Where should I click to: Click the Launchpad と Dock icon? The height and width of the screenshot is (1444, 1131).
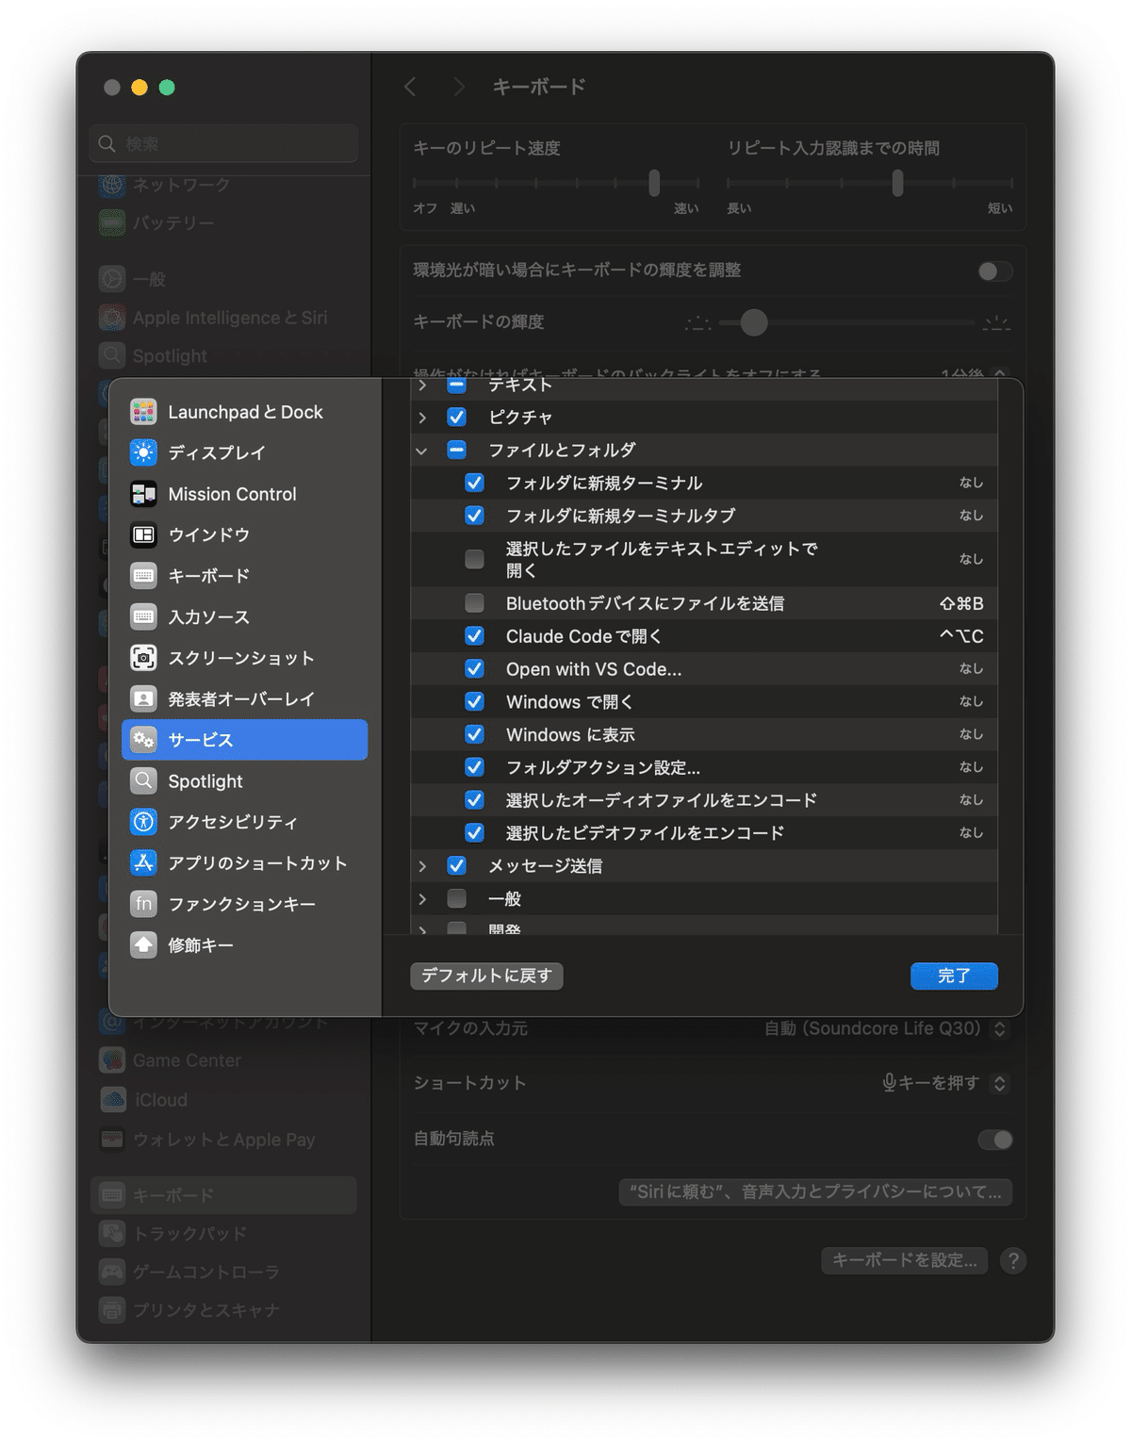pos(143,412)
